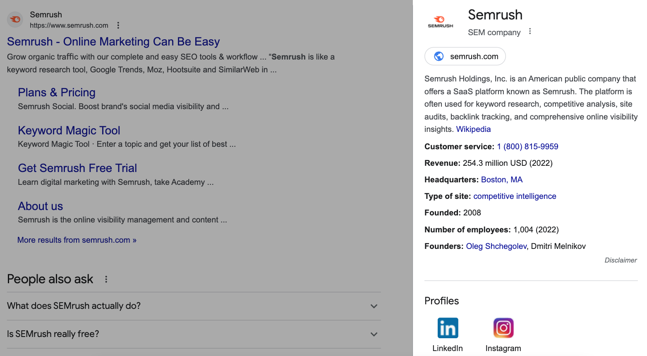Image resolution: width=647 pixels, height=356 pixels.
Task: Click the semrush.com website button
Action: click(465, 56)
